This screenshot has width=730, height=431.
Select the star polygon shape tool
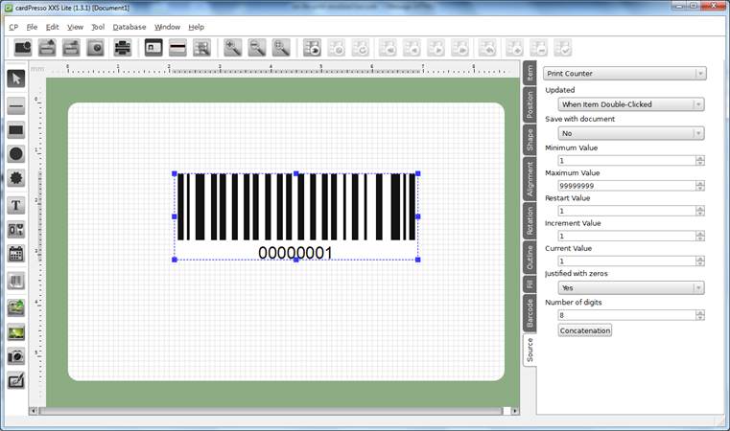click(x=16, y=177)
